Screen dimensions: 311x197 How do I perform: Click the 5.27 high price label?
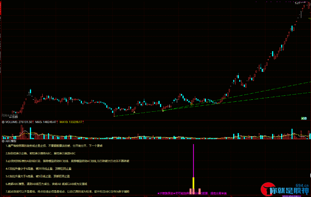coord(297,3)
